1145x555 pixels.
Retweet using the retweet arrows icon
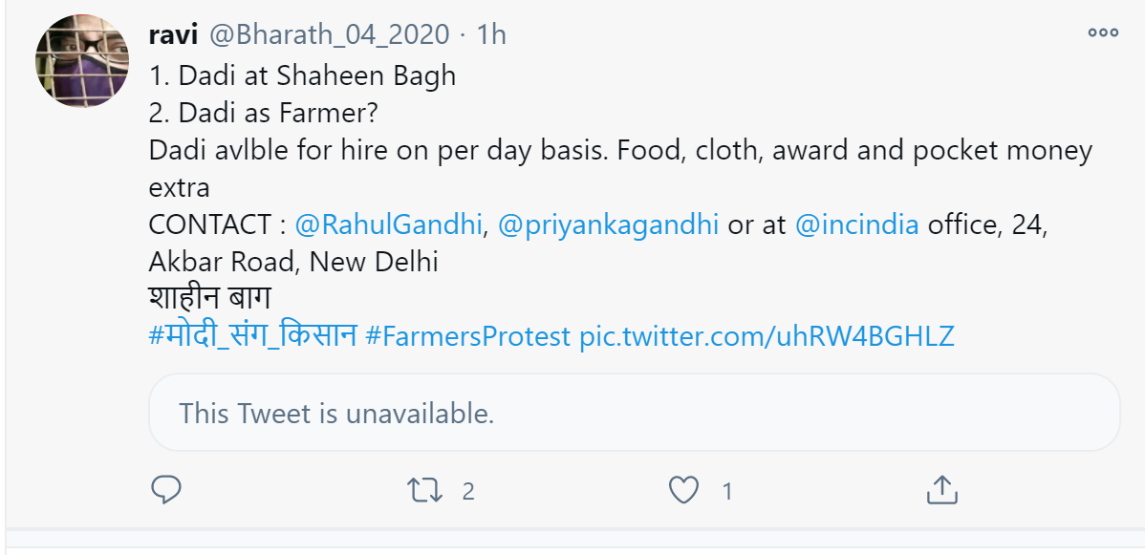tap(423, 491)
